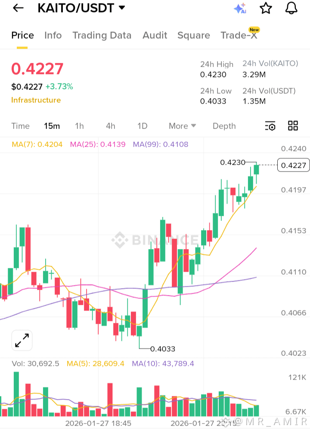Tap the 24h Vol(USDT) value 1.35M

coord(254,101)
